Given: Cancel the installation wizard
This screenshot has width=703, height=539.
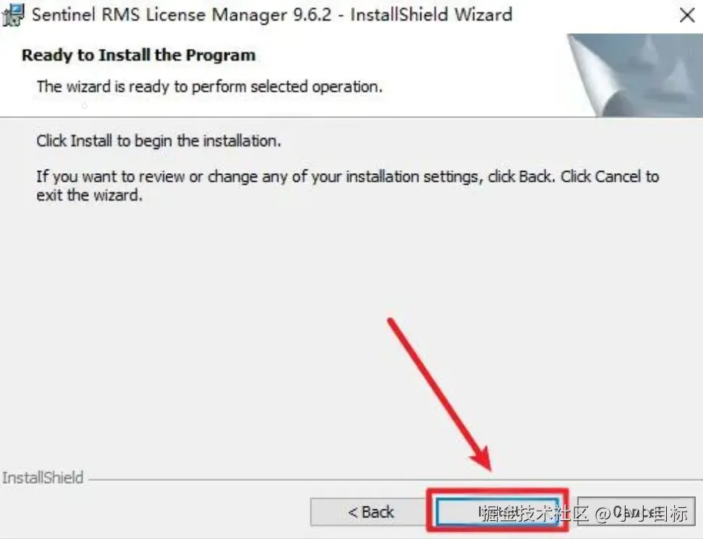Looking at the screenshot, I should pyautogui.click(x=636, y=512).
